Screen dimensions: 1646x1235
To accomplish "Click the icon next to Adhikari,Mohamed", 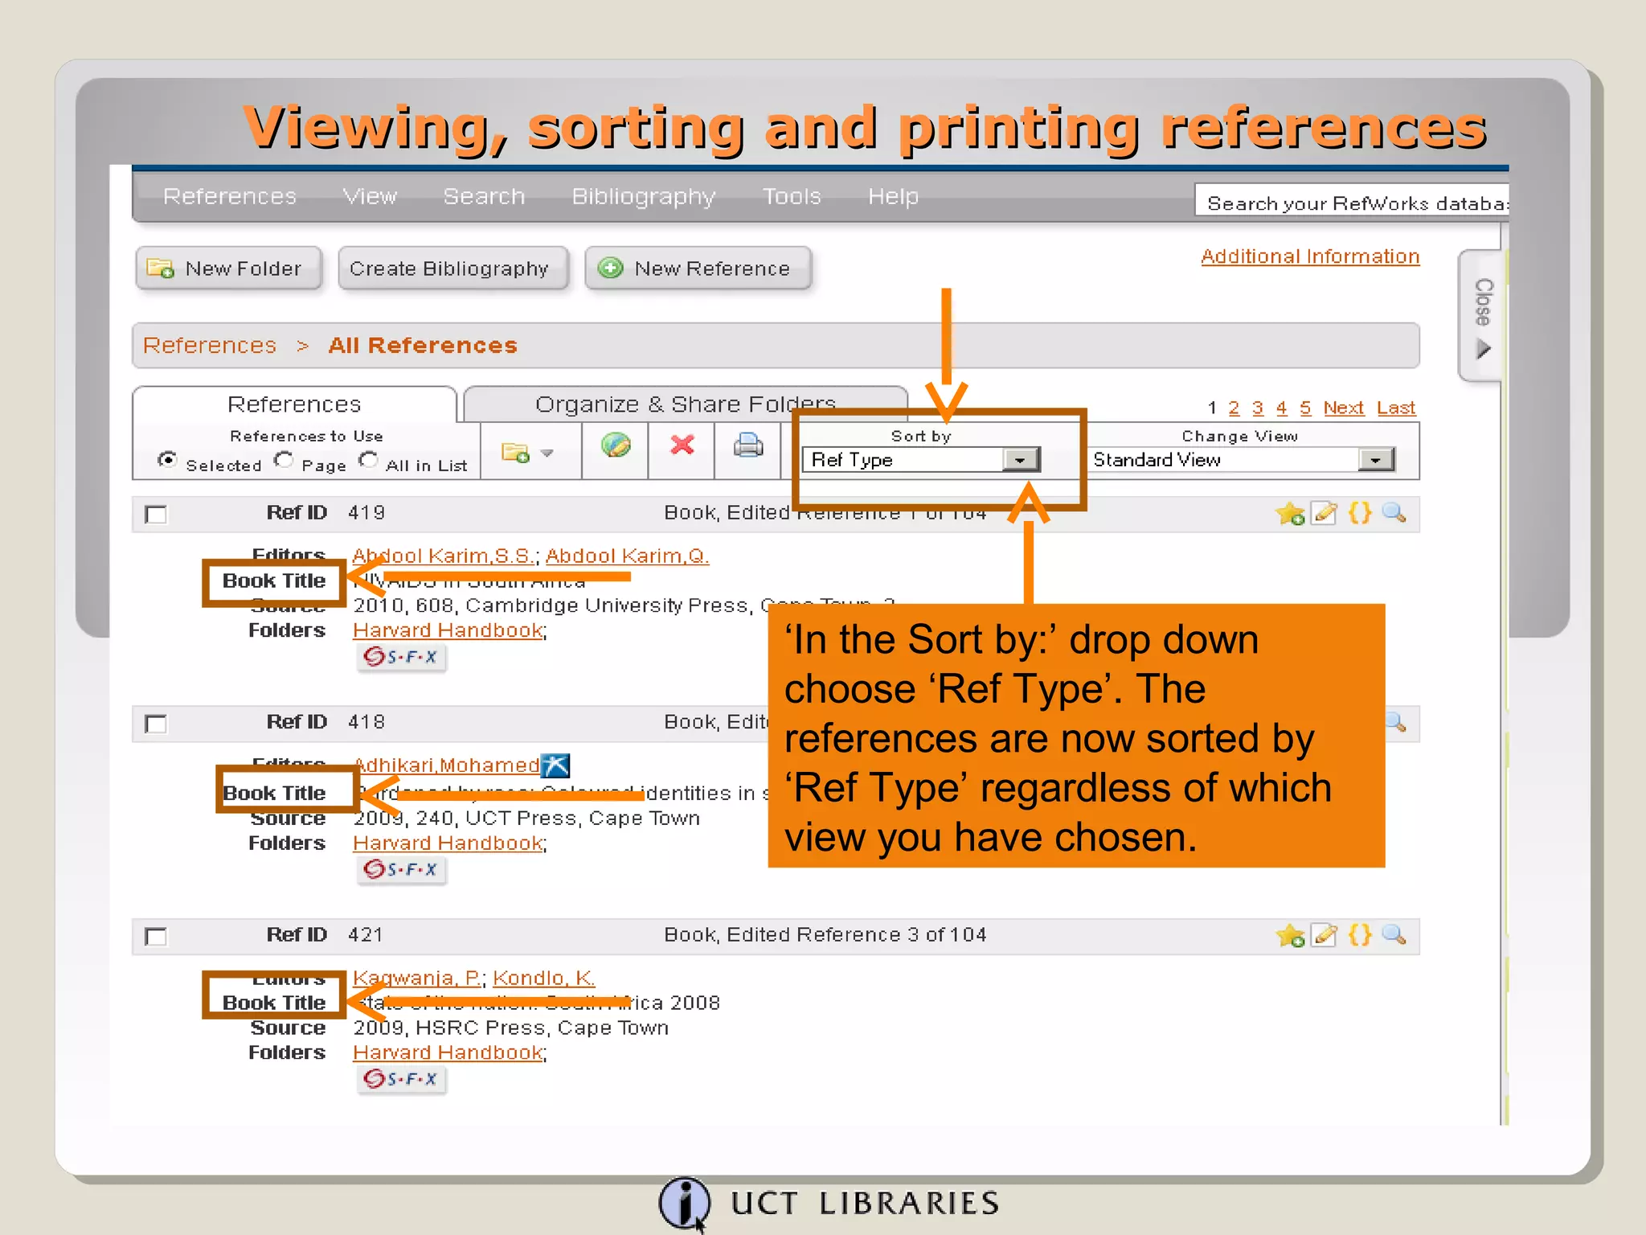I will (555, 765).
